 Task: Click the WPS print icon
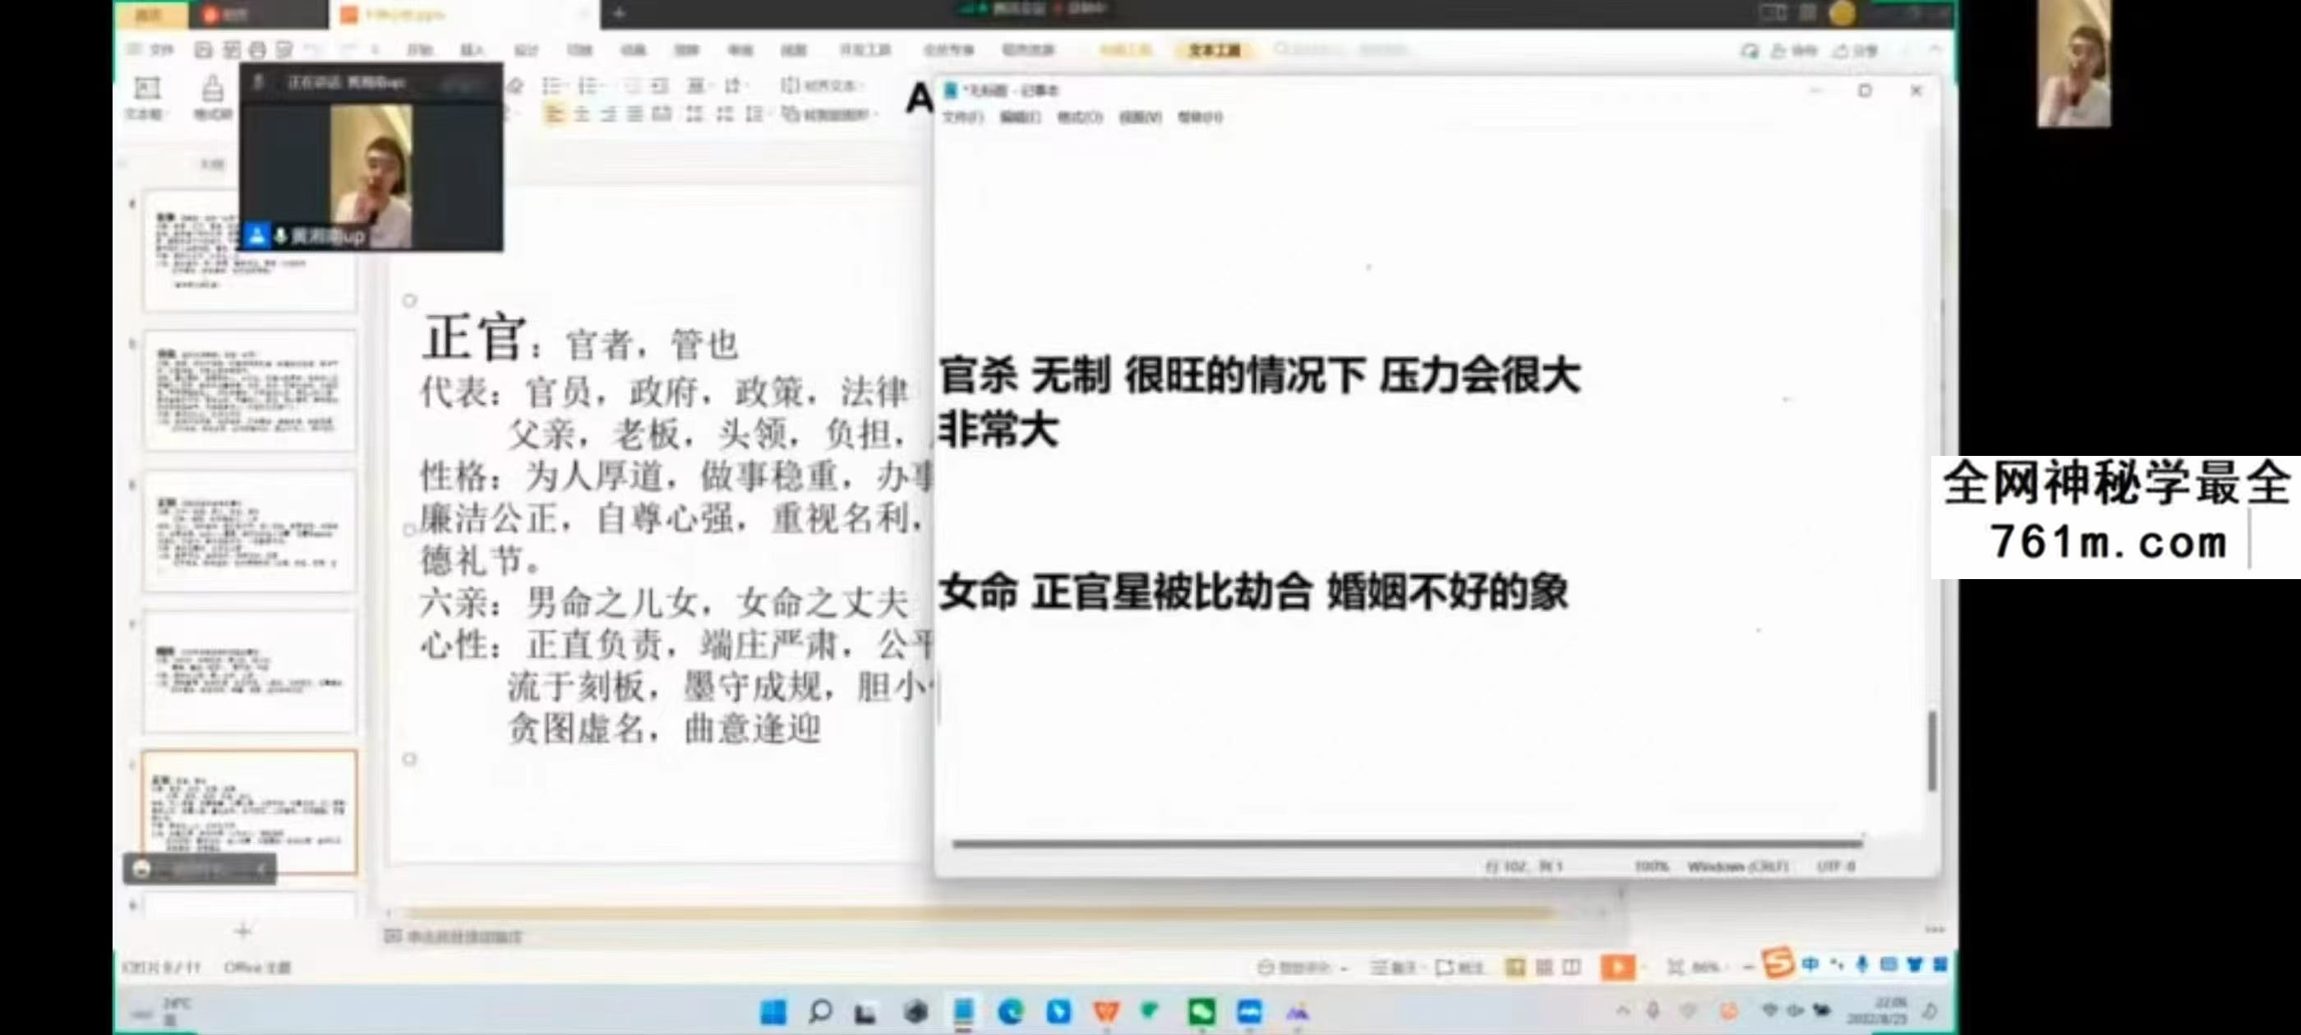(257, 50)
